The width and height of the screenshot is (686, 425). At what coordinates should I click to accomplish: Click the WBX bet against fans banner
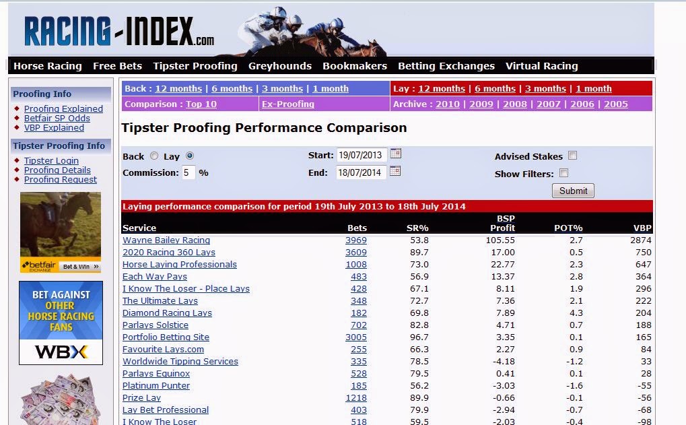tap(61, 323)
